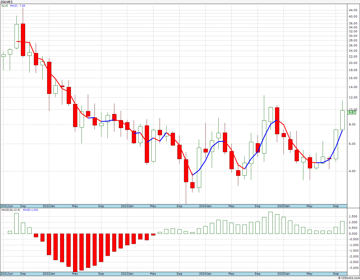Select the GLUE legend label

point(4,6)
